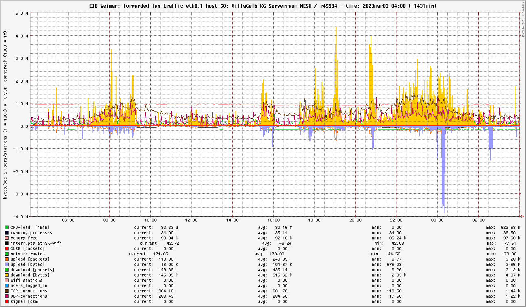This screenshot has width=526, height=307.
Task: Select the 'TCP-connections' legend label
Action: pyautogui.click(x=29, y=291)
